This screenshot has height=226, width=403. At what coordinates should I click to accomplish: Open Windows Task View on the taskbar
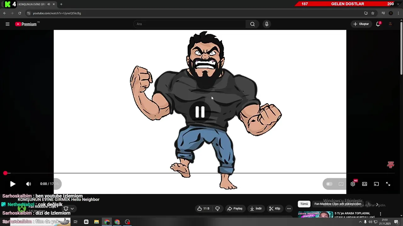tap(76, 222)
